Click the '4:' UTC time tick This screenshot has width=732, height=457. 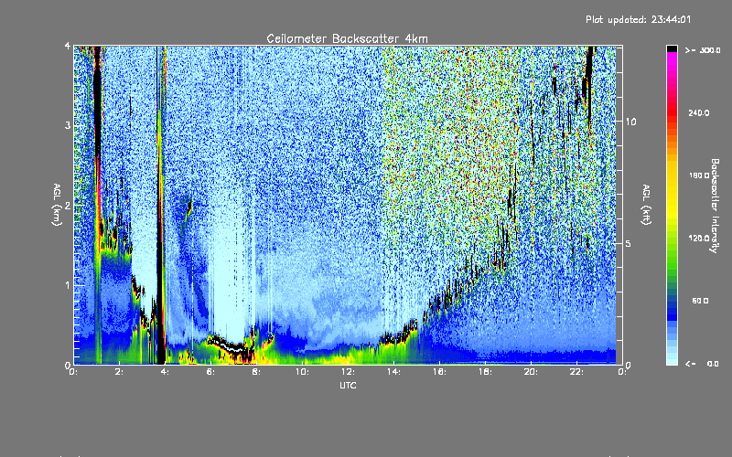[166, 372]
